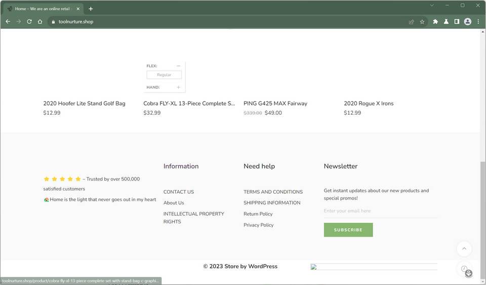The width and height of the screenshot is (486, 285).
Task: Click the scroll-to-top arrow button
Action: 464,249
